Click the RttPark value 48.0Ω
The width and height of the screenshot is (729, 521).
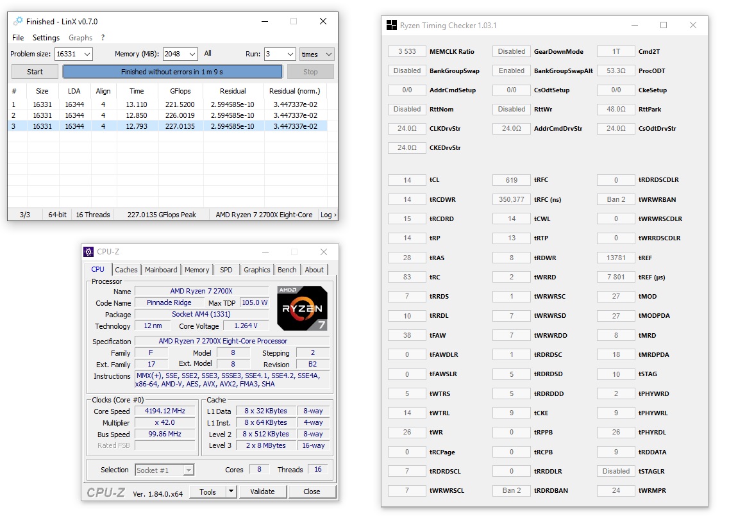(616, 109)
